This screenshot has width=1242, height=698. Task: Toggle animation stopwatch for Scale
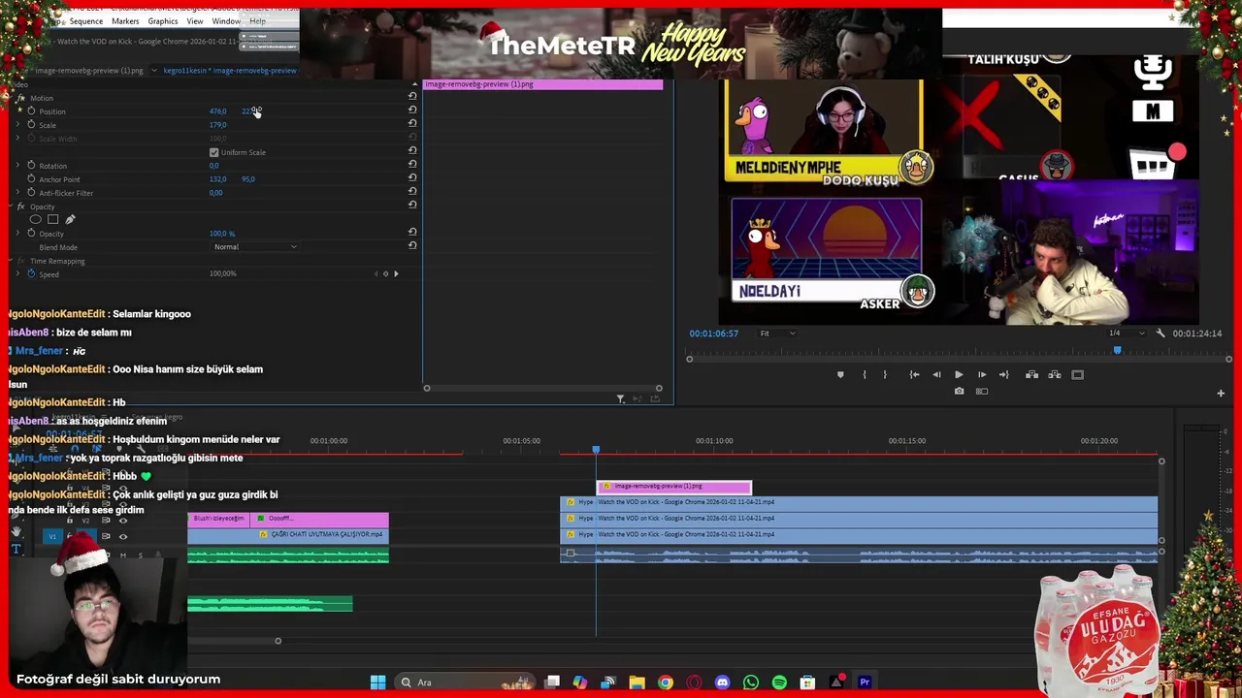(x=31, y=124)
